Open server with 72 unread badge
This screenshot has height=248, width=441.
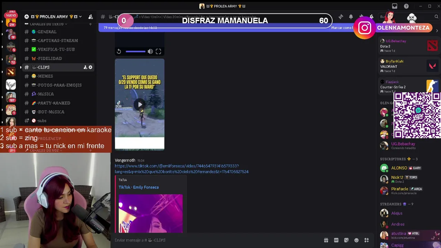point(11,59)
